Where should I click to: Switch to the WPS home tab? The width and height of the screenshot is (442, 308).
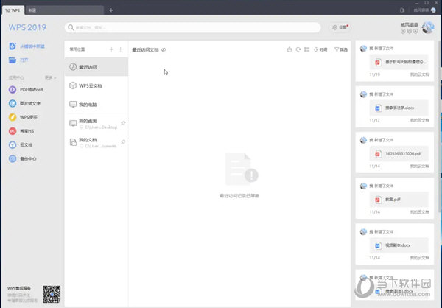[x=13, y=10]
